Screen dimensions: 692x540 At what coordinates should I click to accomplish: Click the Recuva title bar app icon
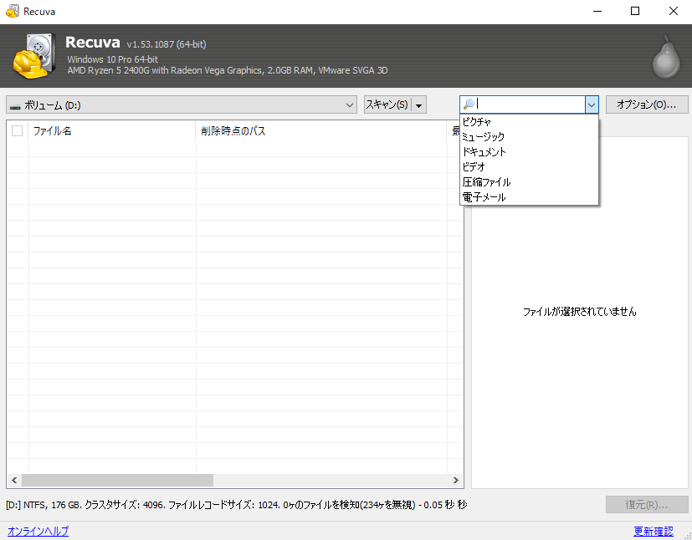(13, 12)
